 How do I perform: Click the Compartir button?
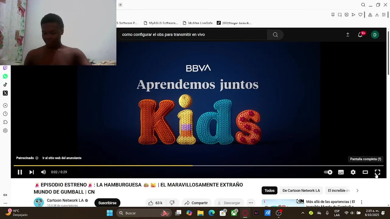pos(196,203)
